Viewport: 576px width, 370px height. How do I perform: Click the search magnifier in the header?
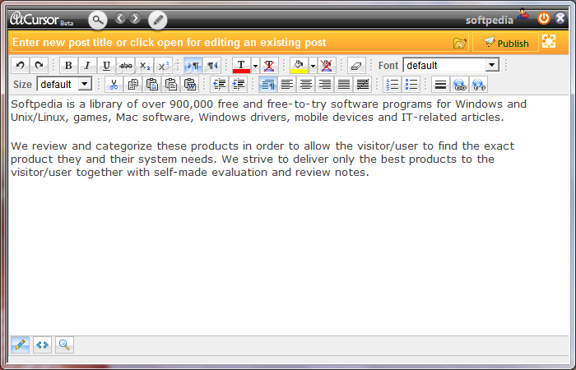[98, 20]
